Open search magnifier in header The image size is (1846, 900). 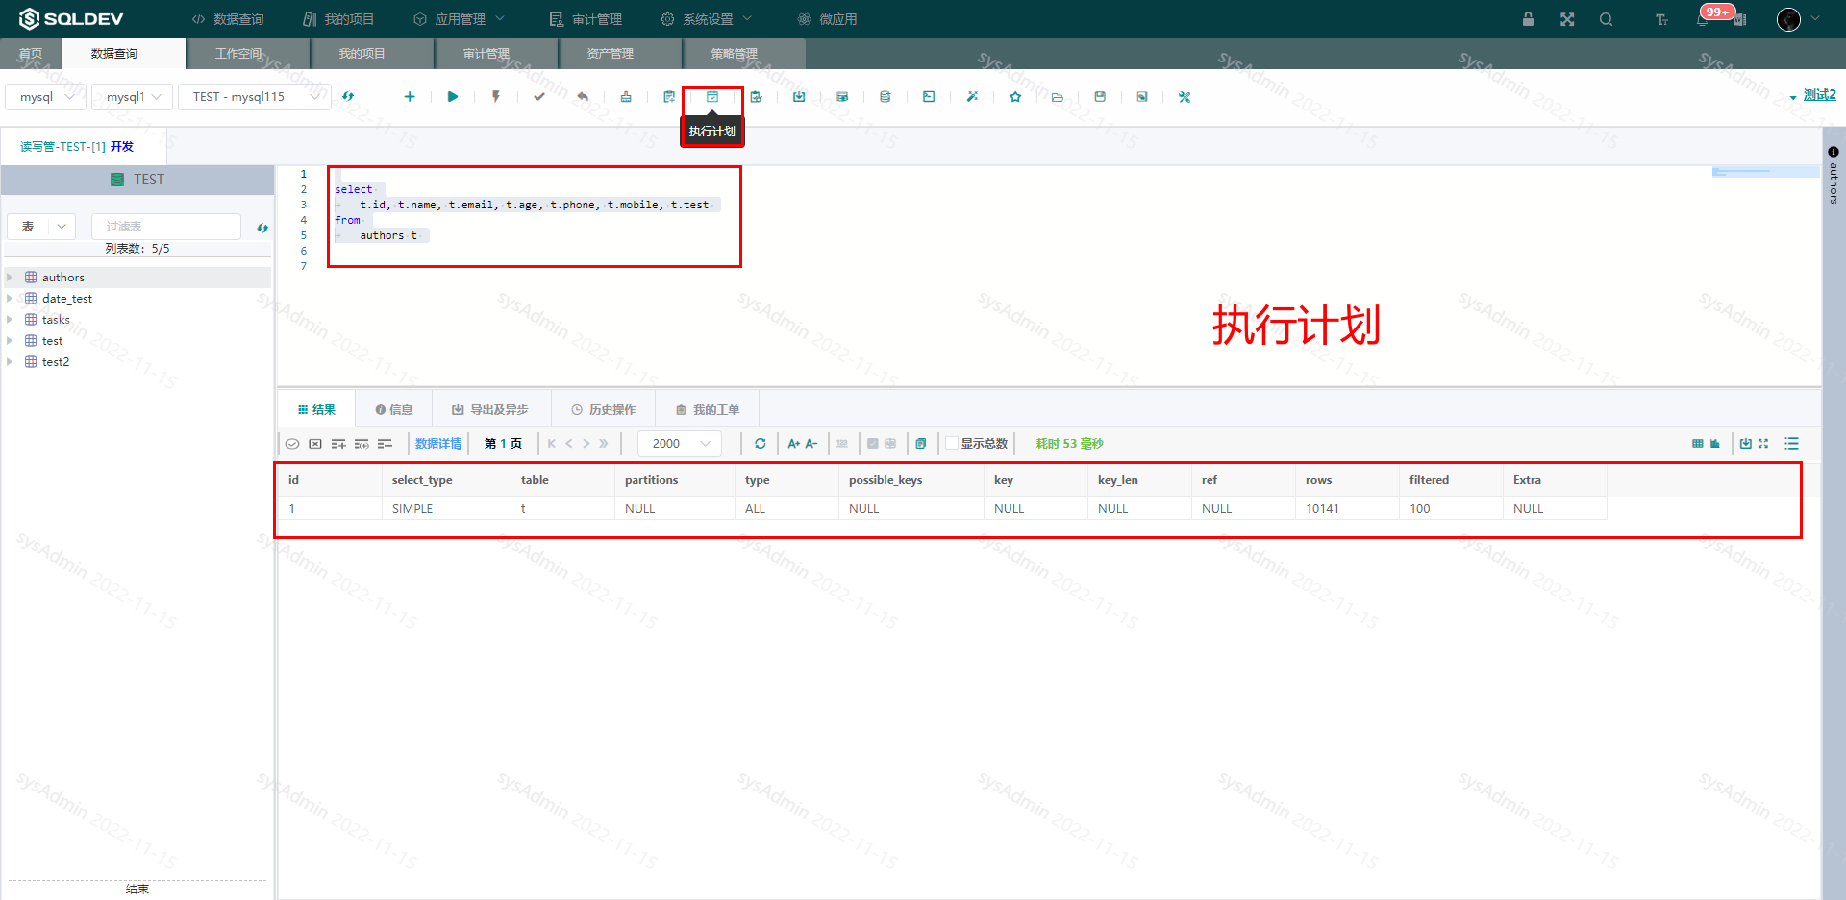coord(1606,19)
